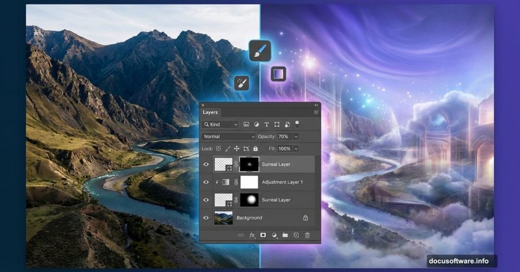
Task: Open the Opacity slider arrow
Action: point(296,137)
